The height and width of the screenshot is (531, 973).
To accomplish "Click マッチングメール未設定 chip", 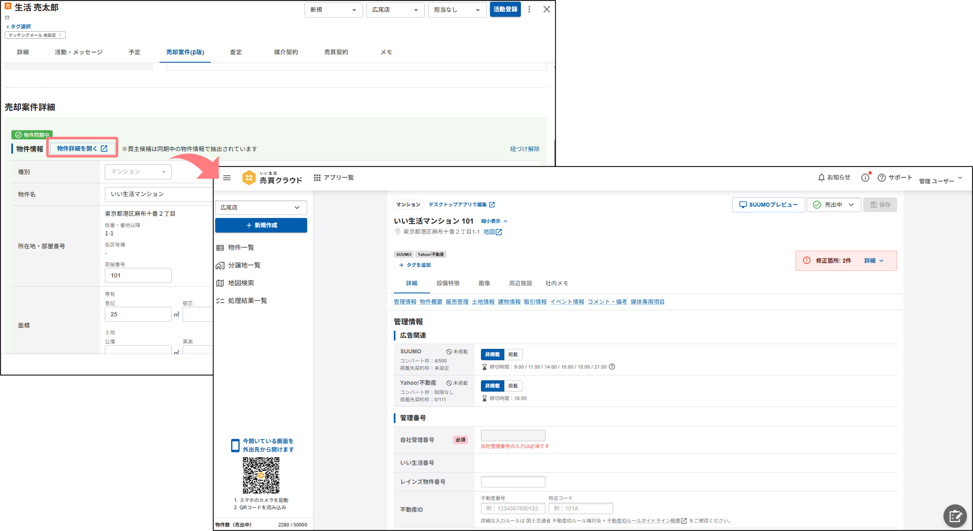I will pyautogui.click(x=35, y=35).
